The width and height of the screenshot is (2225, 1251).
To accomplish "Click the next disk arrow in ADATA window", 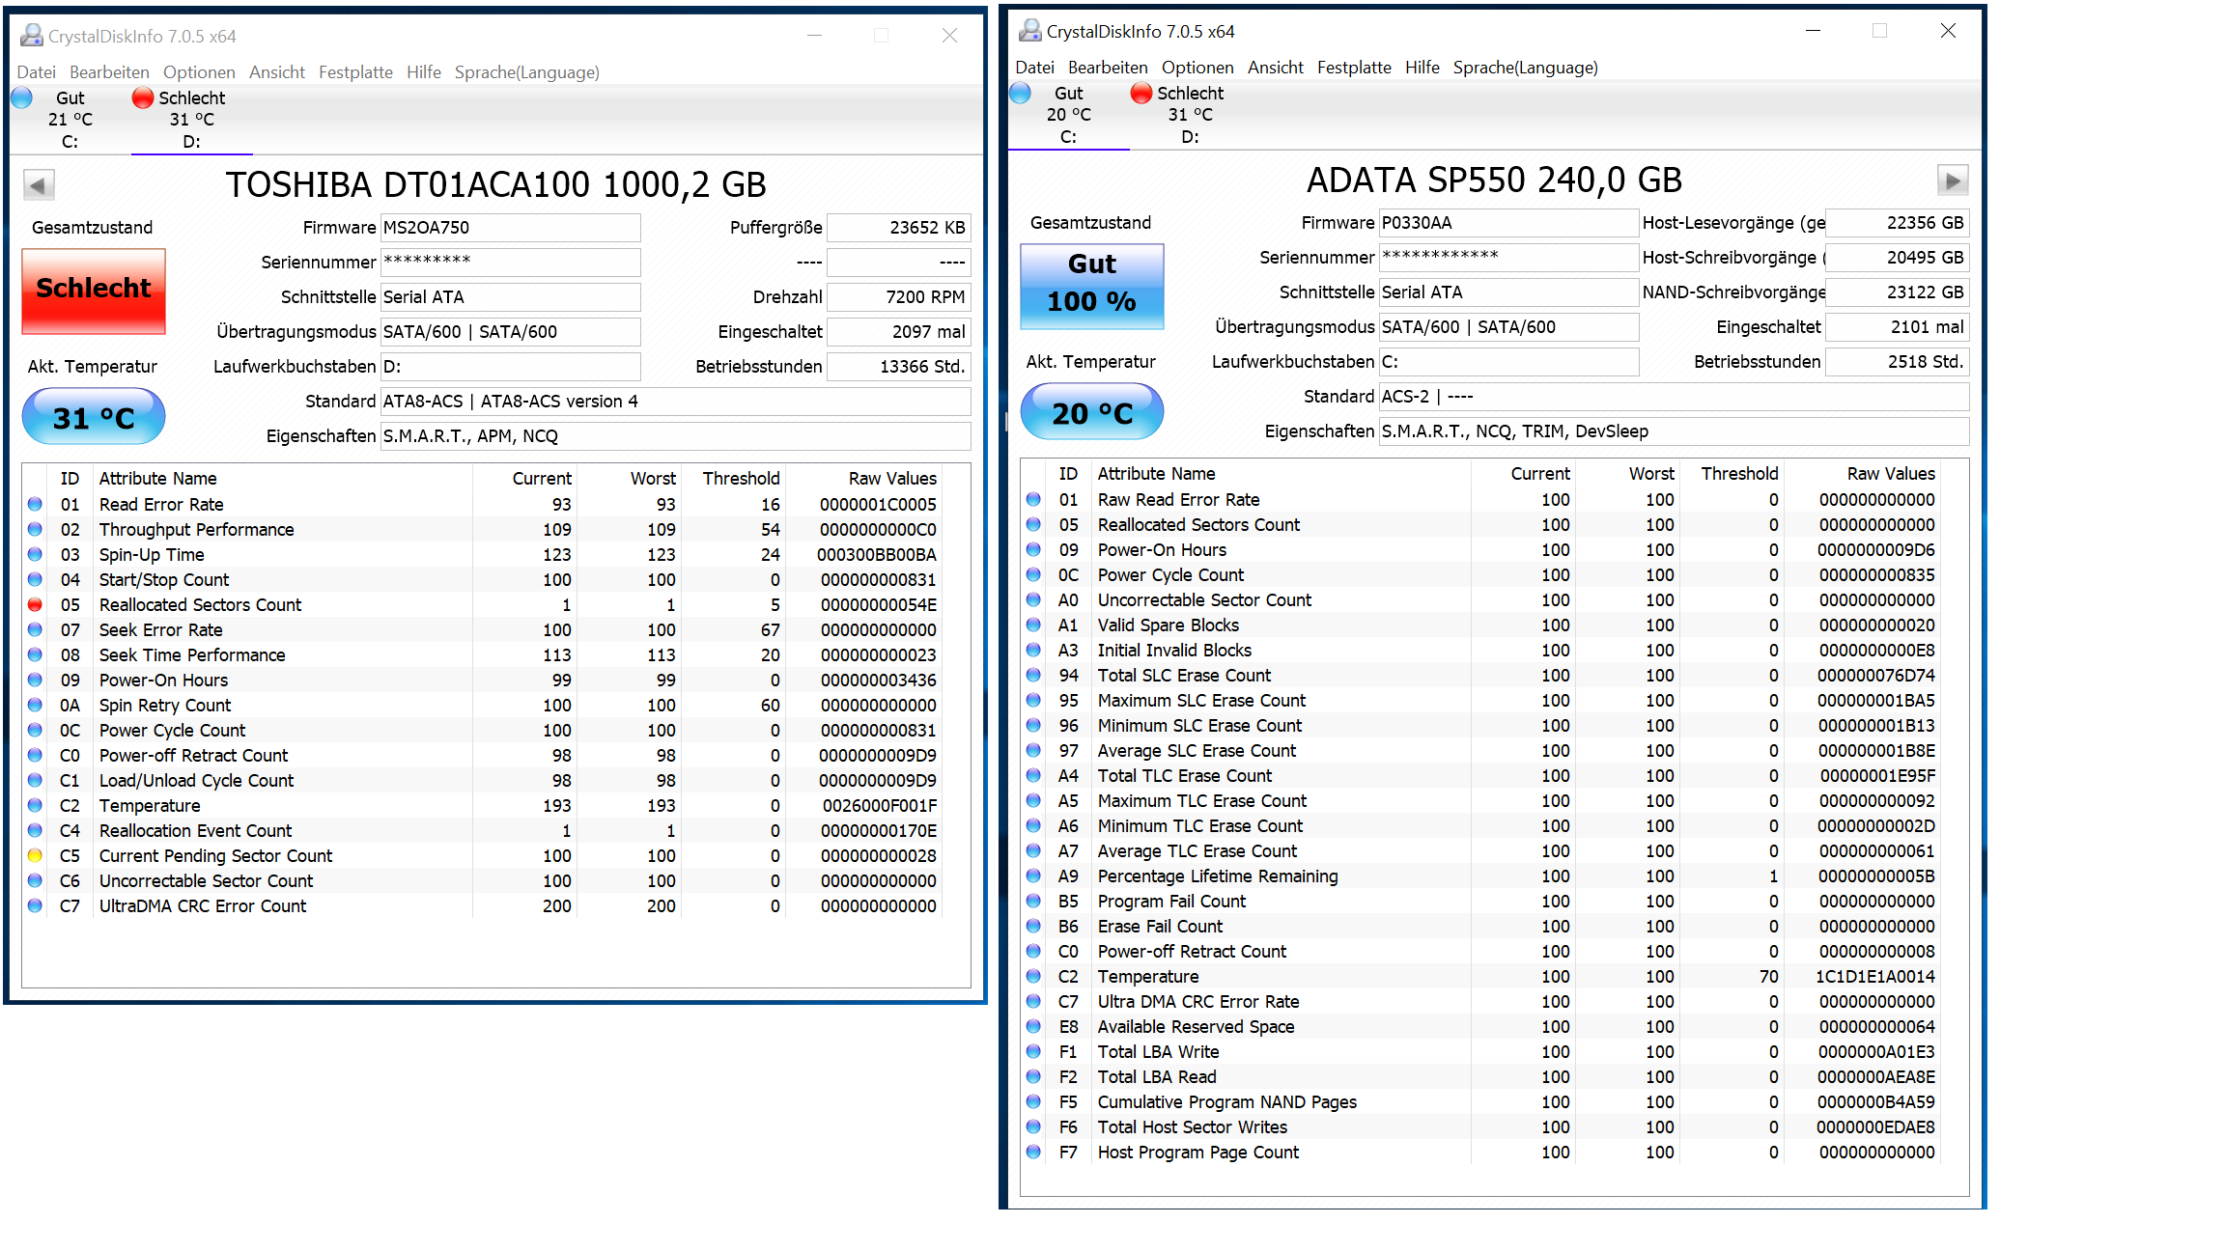I will click(x=1952, y=181).
